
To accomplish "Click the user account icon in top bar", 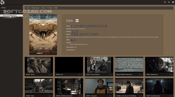I will pyautogui.click(x=169, y=2).
